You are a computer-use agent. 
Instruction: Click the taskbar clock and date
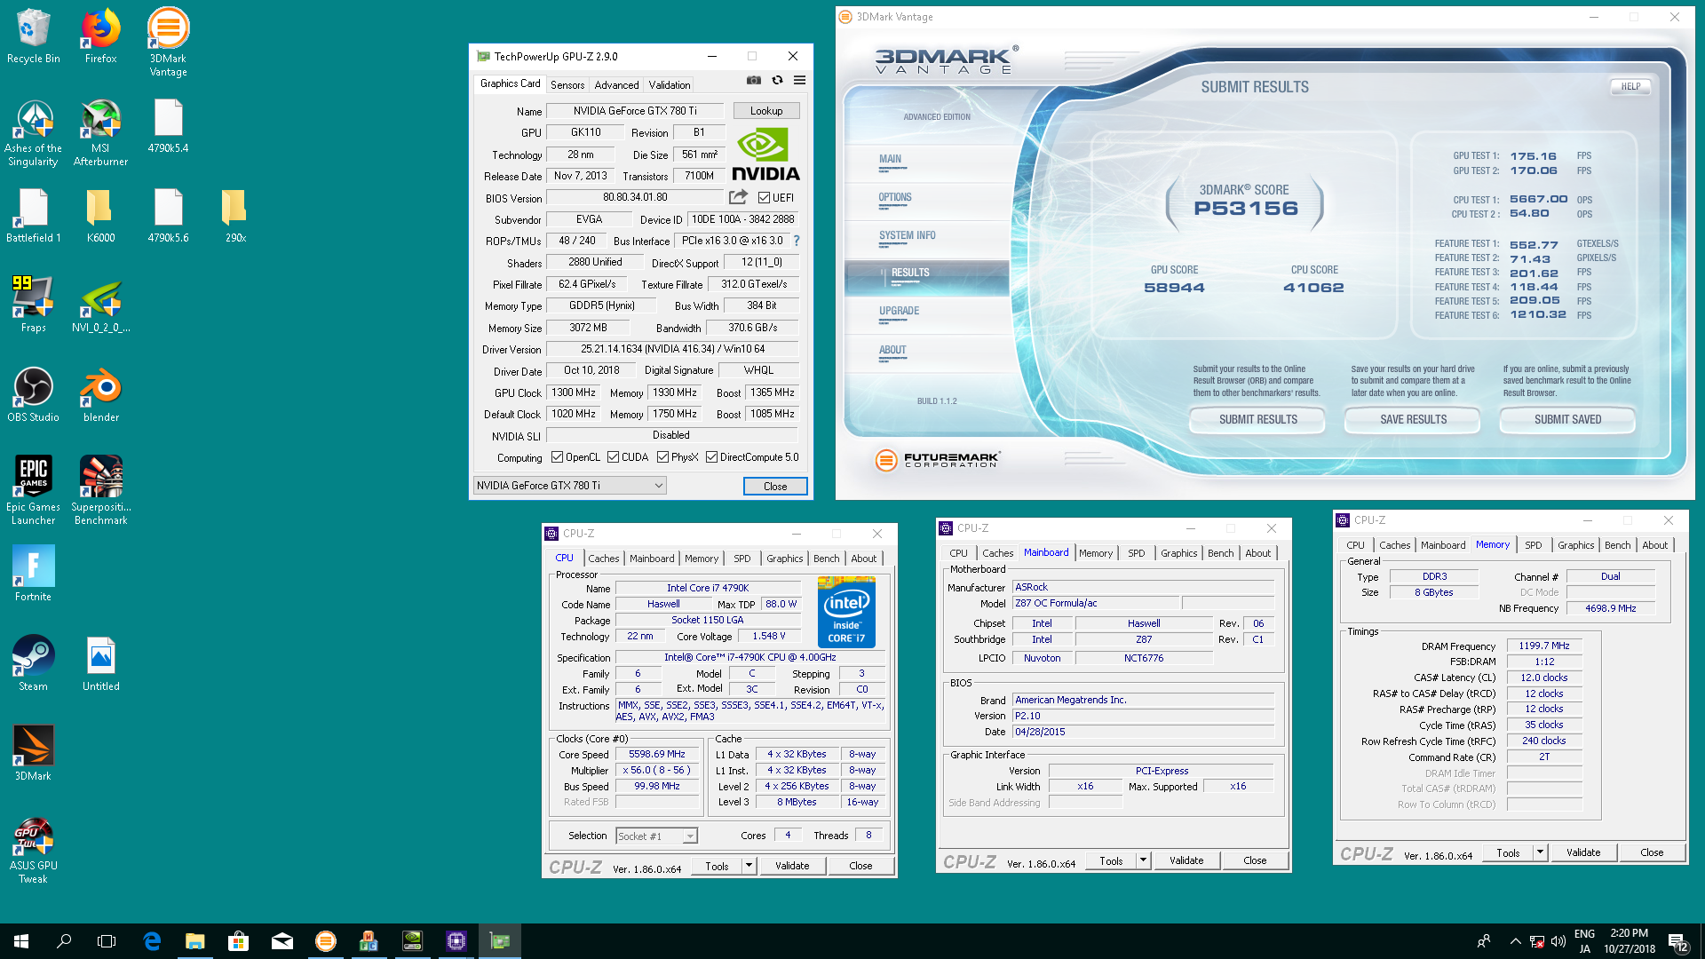coord(1630,941)
